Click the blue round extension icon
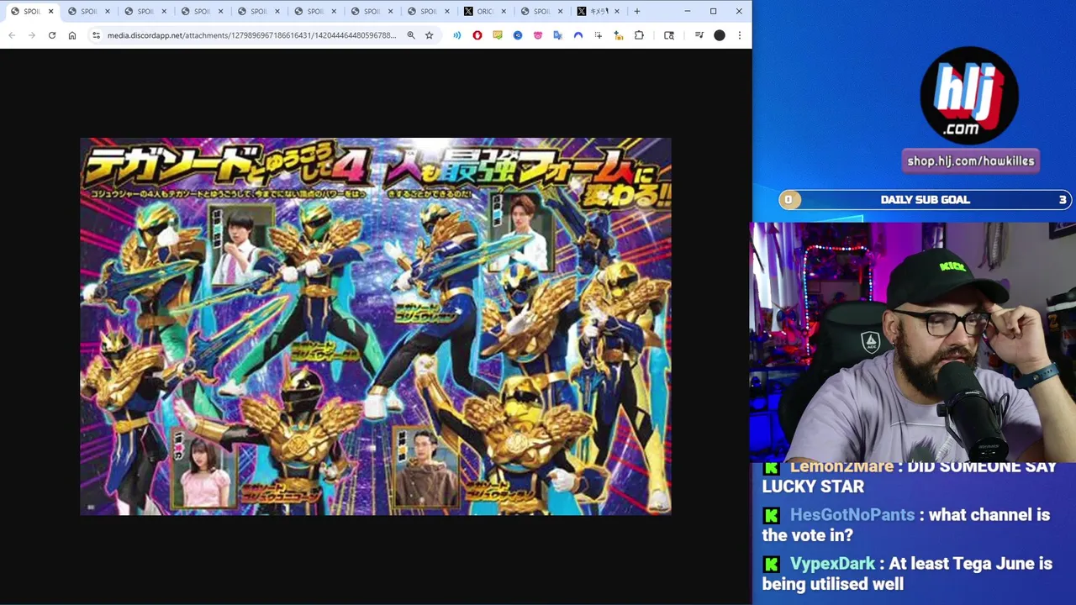The width and height of the screenshot is (1076, 605). (x=518, y=35)
